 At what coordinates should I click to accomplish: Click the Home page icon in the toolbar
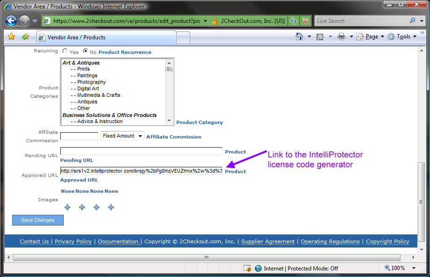299,36
